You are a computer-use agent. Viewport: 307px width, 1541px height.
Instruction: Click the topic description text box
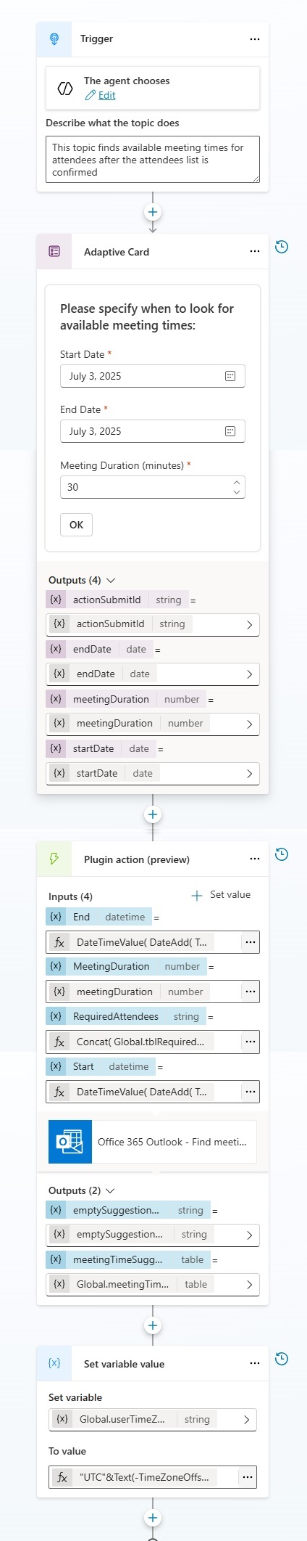(x=153, y=160)
